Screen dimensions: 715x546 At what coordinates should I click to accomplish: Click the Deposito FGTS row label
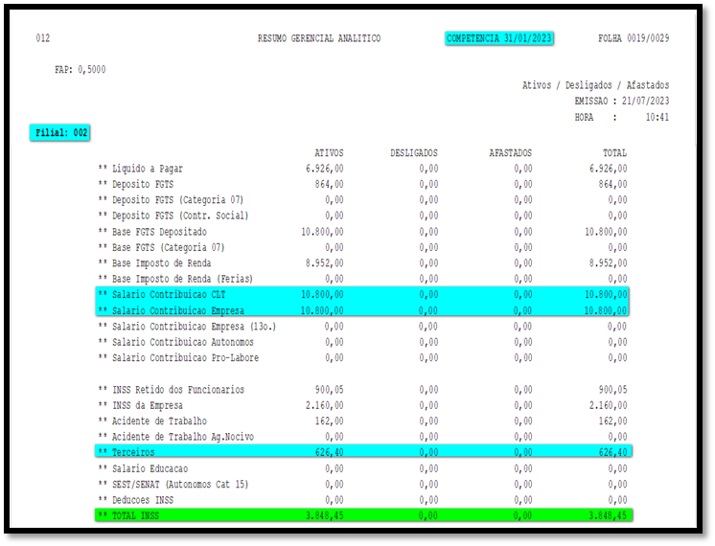[143, 184]
